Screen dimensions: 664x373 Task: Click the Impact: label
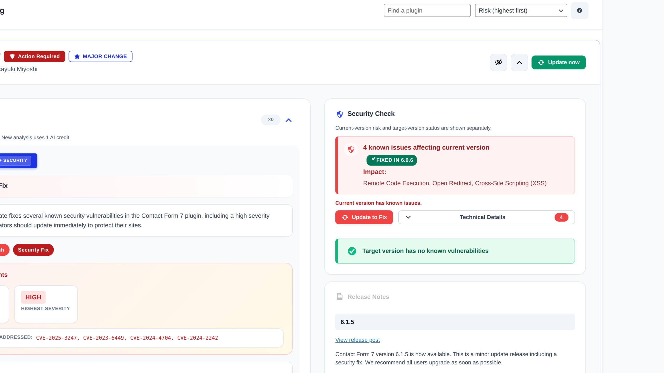(x=375, y=172)
